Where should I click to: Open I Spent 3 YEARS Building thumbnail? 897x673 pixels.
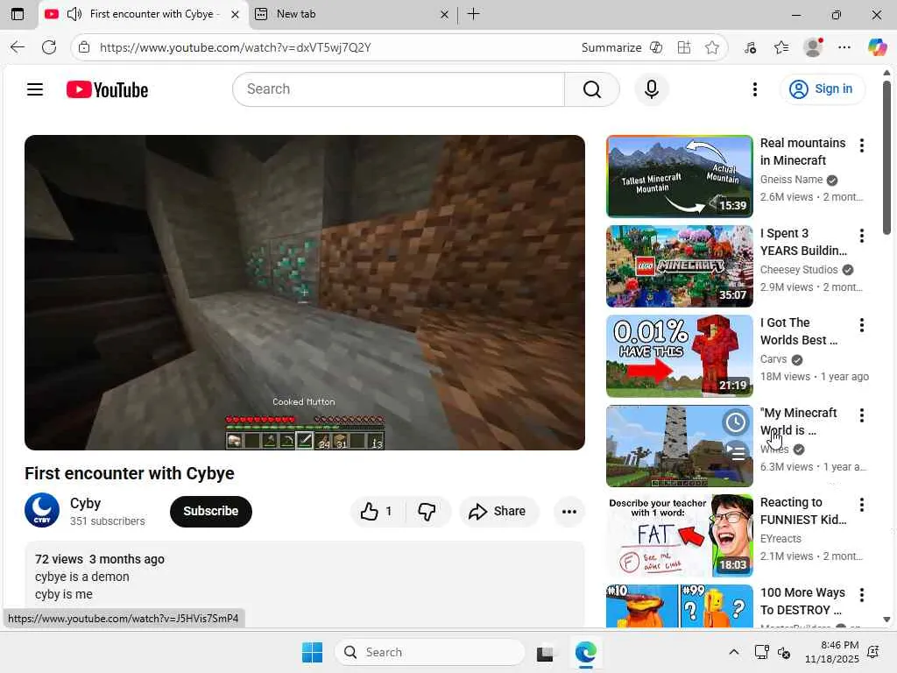[680, 266]
